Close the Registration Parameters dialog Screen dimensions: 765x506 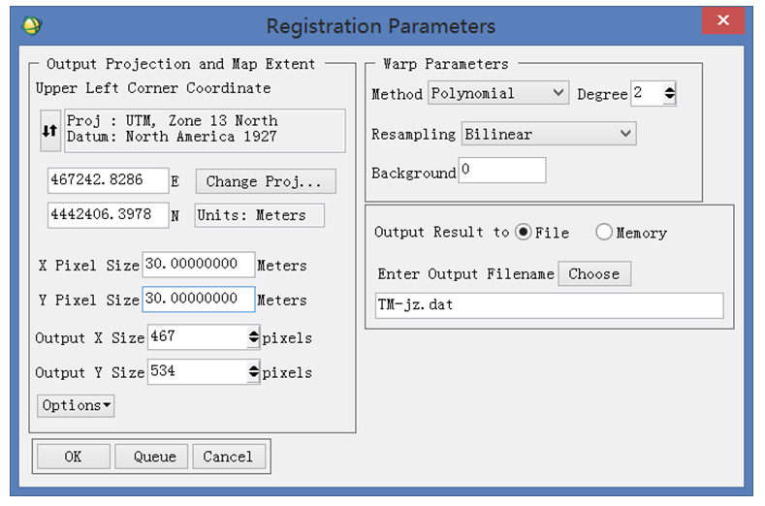click(723, 20)
